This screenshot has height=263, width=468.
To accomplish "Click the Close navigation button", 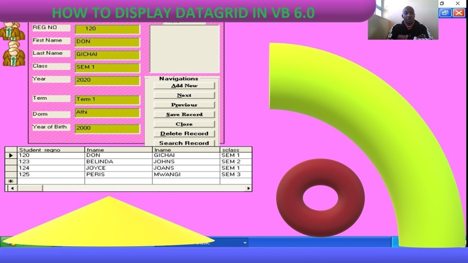I will coord(184,124).
